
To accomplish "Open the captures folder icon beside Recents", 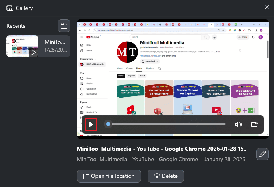I will (64, 26).
